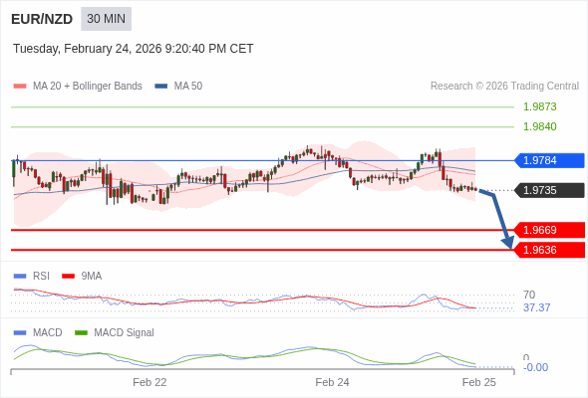Screen dimensions: 588x398
Task: Select the chart timestamp text
Action: [x=134, y=49]
